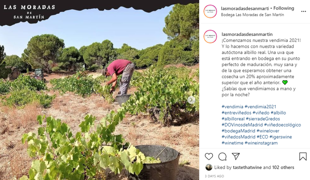
Task: Open tastethatwine profile from likes
Action: pyautogui.click(x=247, y=167)
